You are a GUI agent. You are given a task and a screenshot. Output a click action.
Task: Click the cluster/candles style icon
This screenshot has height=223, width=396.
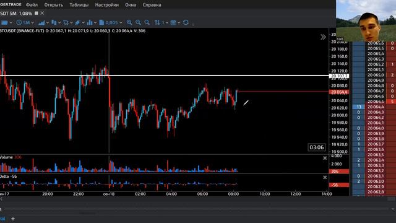54,22
